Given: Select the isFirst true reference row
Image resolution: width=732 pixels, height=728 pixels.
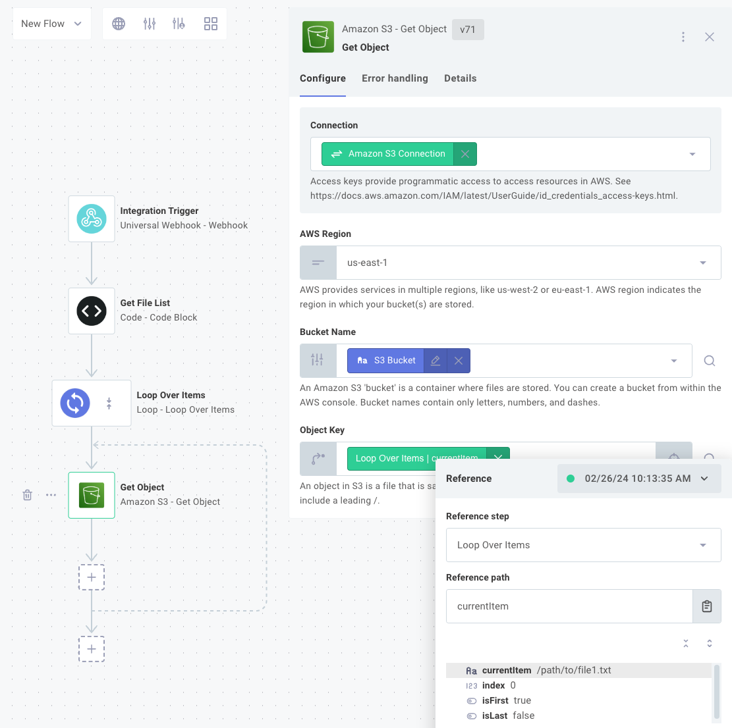Looking at the screenshot, I should click(x=579, y=700).
